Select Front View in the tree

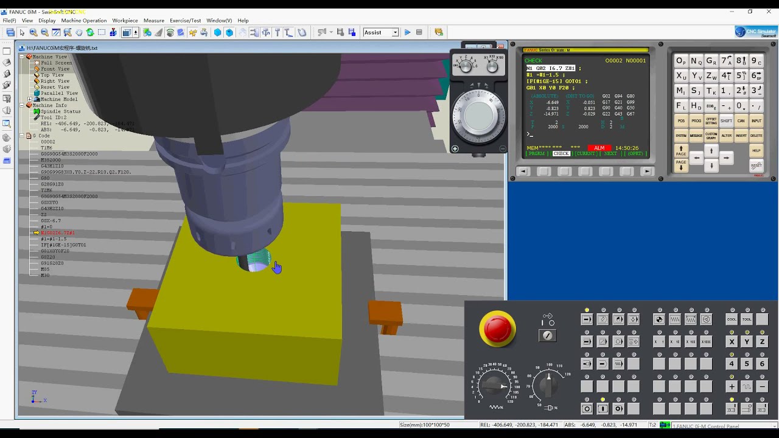point(55,69)
